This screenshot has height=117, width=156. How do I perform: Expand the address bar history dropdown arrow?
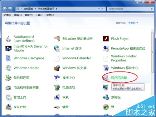(99, 9)
